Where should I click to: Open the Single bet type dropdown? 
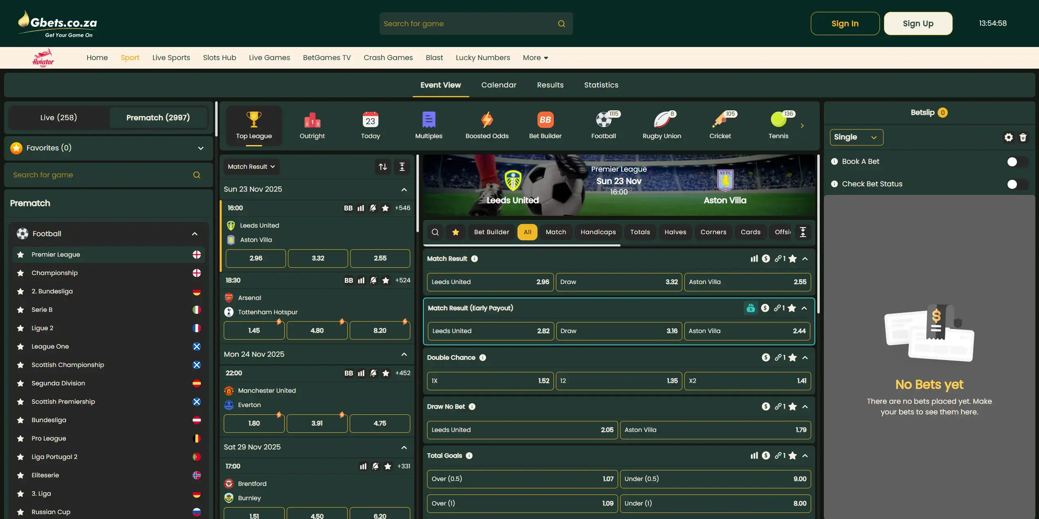[x=856, y=137]
